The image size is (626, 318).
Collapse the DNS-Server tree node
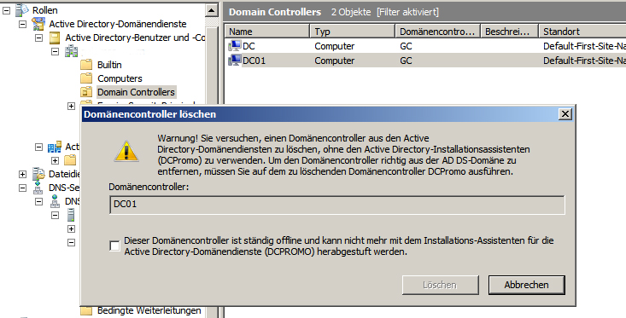(23, 188)
